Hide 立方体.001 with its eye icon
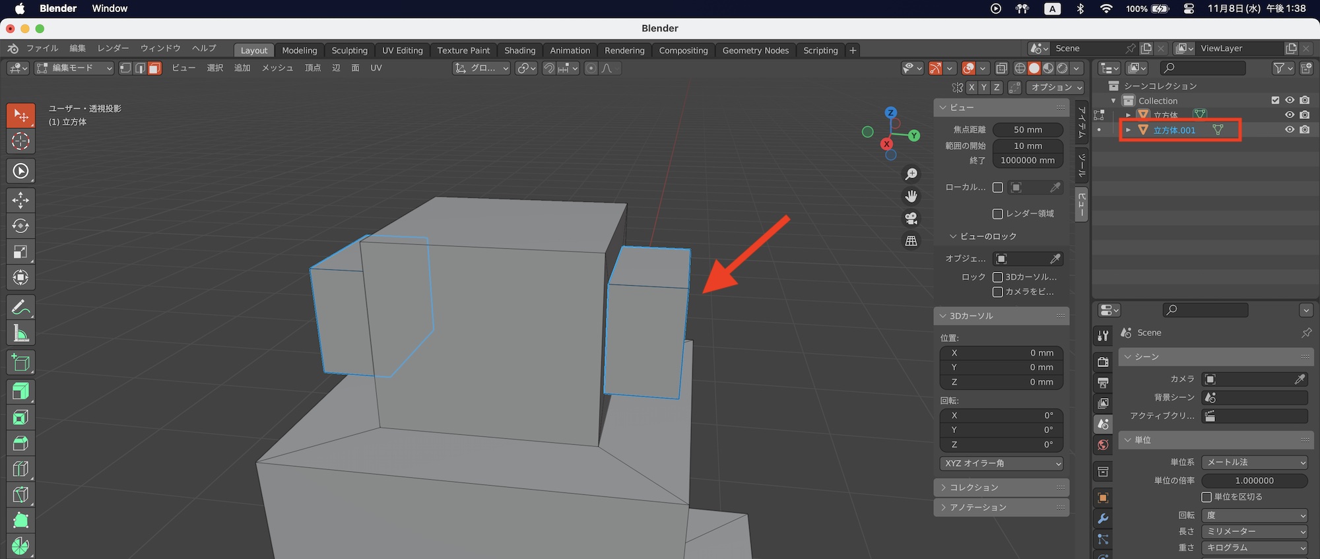This screenshot has height=559, width=1320. tap(1289, 130)
